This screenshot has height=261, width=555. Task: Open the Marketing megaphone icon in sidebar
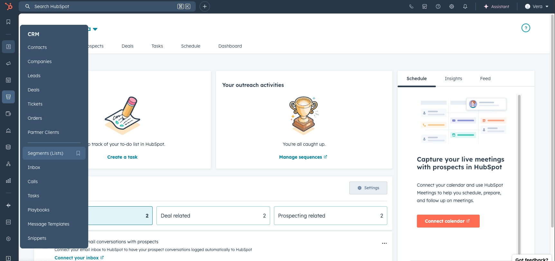8,63
